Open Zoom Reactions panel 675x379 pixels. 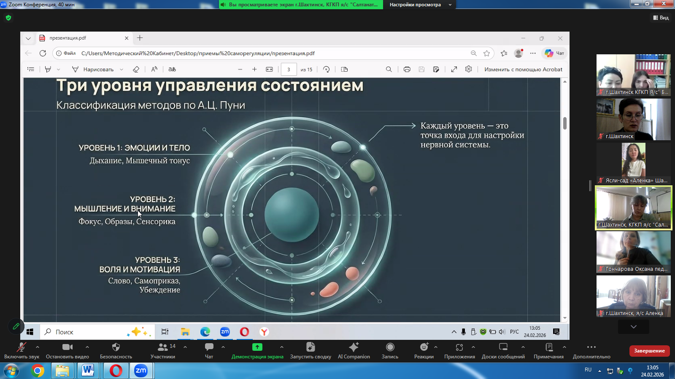click(x=424, y=350)
